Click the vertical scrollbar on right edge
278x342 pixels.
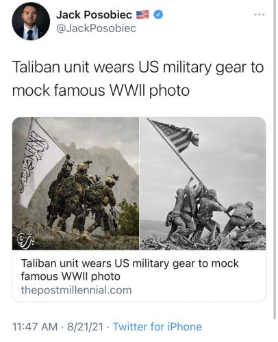point(275,159)
